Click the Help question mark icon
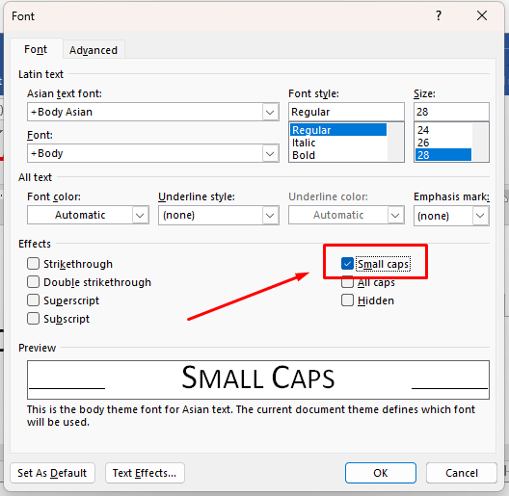 point(439,15)
